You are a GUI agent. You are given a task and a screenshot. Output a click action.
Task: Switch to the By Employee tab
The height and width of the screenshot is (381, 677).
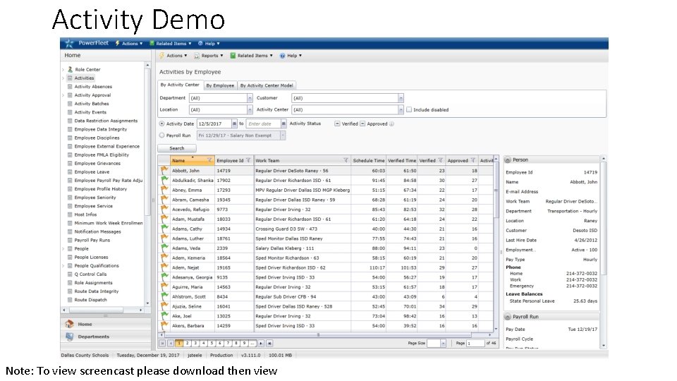point(220,85)
